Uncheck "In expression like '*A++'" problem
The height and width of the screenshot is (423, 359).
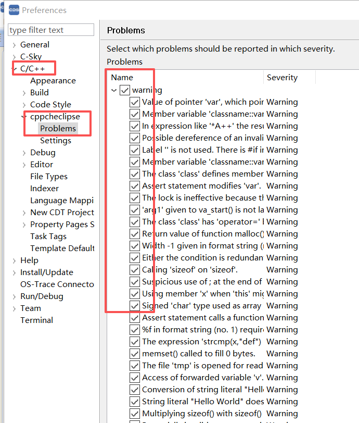pyautogui.click(x=134, y=126)
